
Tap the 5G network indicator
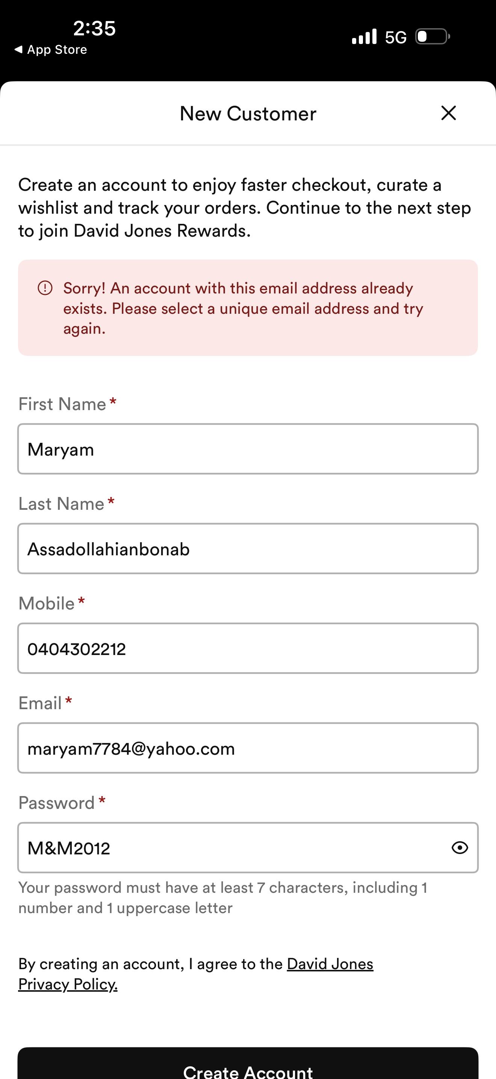tap(396, 38)
